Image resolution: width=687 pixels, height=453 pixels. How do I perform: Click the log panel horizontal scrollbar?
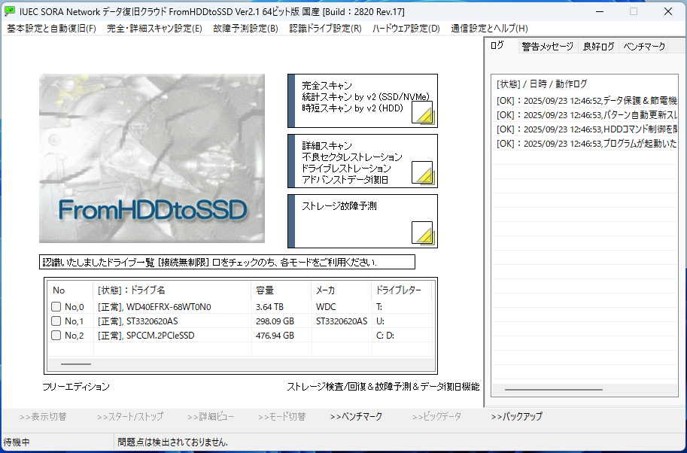(x=553, y=390)
